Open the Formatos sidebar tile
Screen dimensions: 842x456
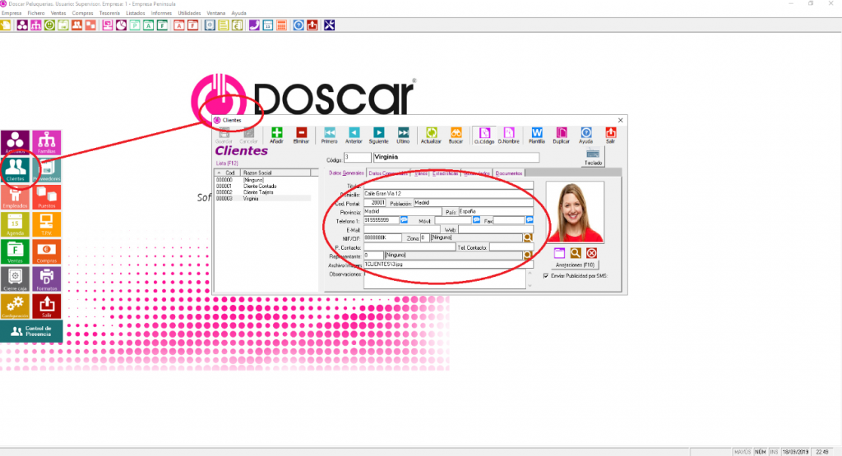coord(47,279)
